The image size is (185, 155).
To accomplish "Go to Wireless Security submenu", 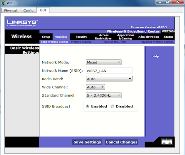I will (x=81, y=42).
